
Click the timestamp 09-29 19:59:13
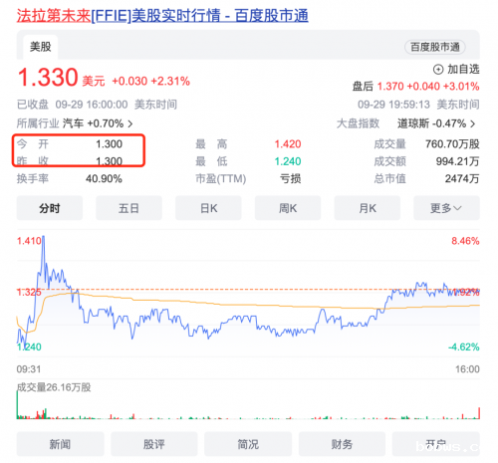pyautogui.click(x=393, y=105)
